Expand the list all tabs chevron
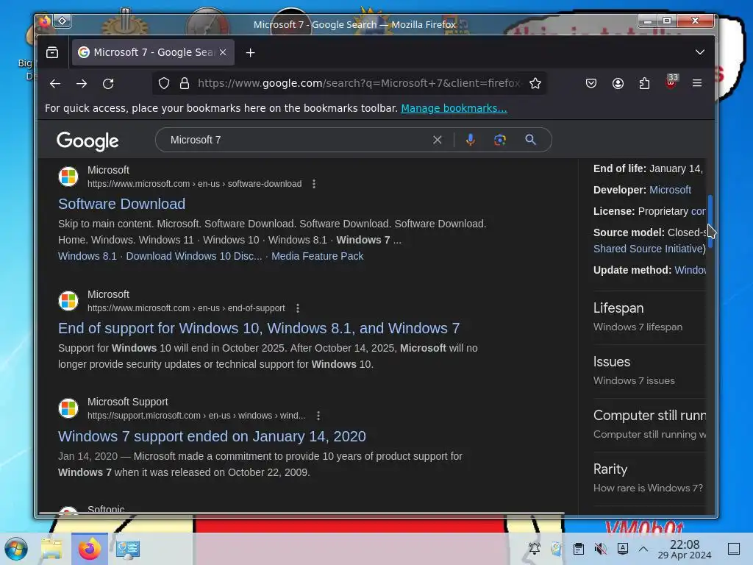753x565 pixels. [700, 52]
